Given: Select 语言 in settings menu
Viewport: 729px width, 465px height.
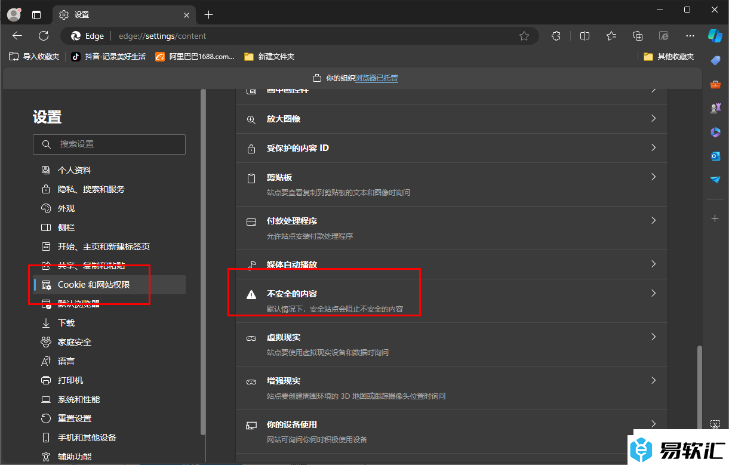Looking at the screenshot, I should [109, 361].
